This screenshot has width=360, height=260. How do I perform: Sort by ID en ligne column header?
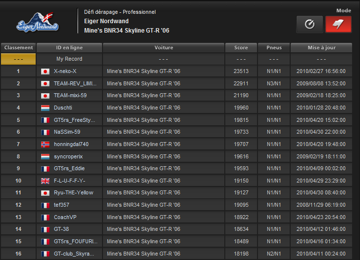click(69, 47)
